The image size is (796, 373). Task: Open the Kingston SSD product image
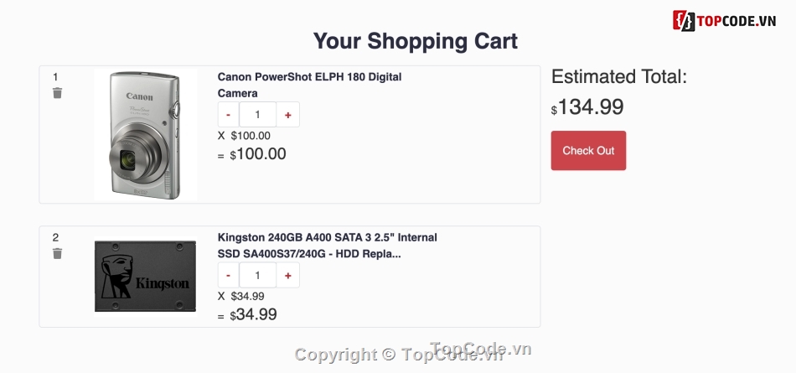pyautogui.click(x=144, y=277)
